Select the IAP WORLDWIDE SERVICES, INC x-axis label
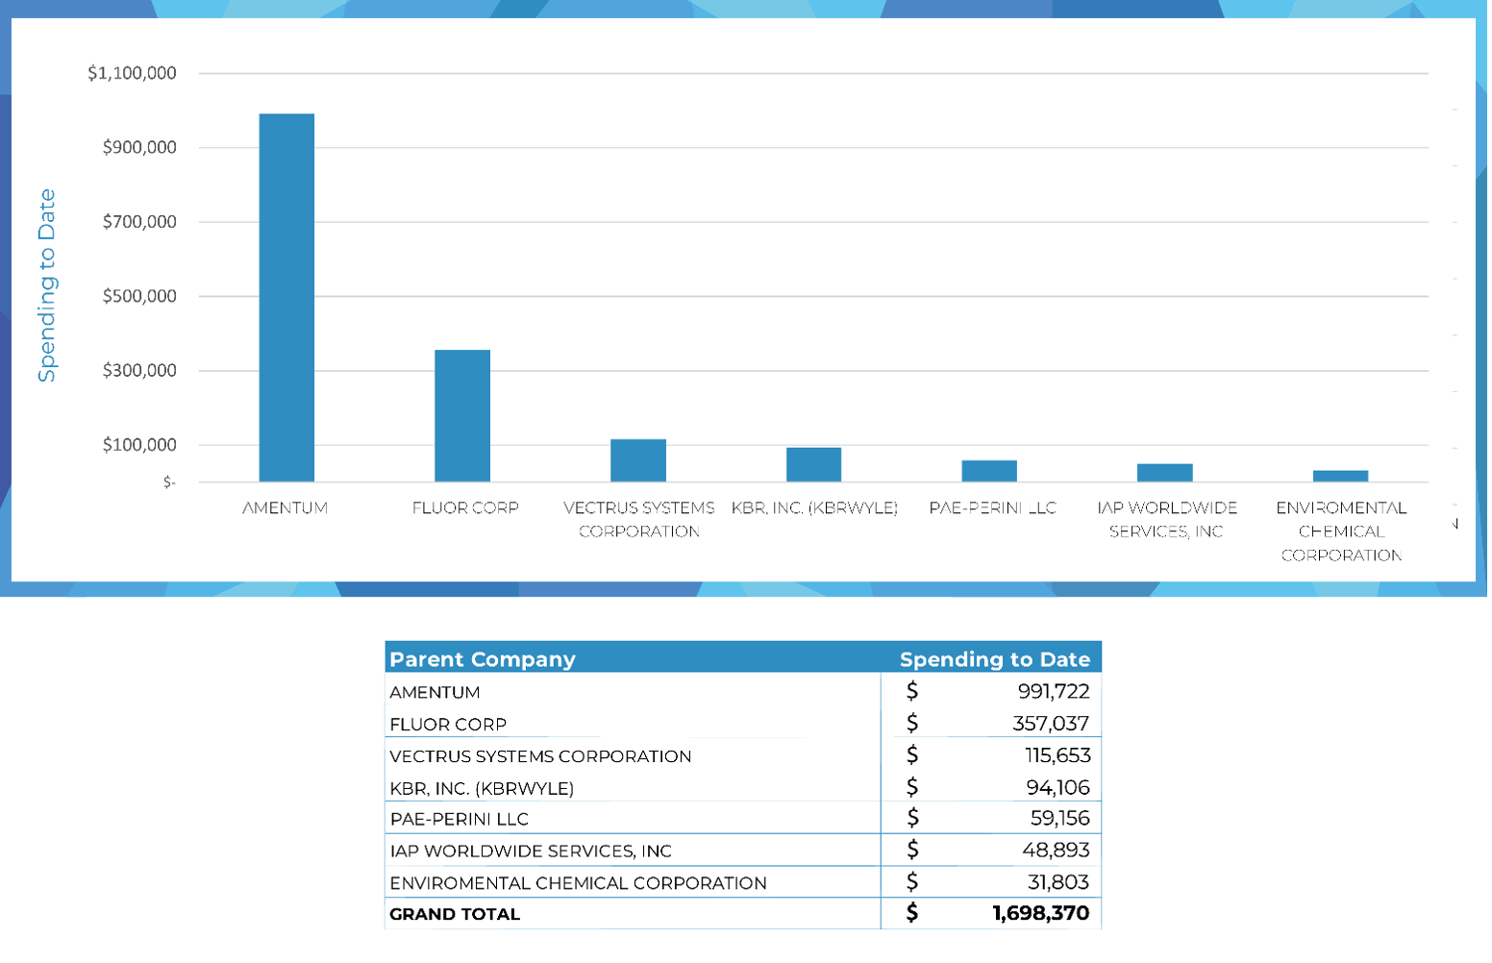1492x963 pixels. (1167, 520)
